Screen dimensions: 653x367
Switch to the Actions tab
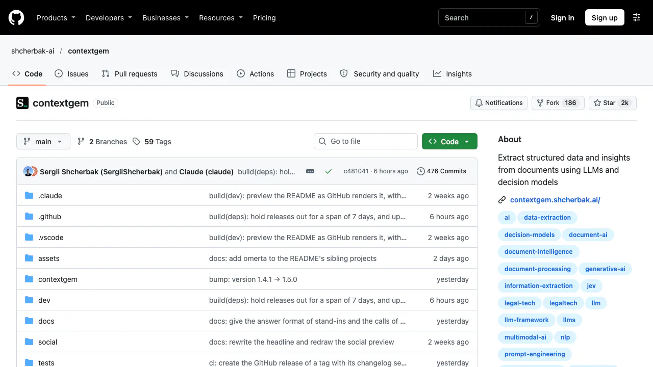255,74
